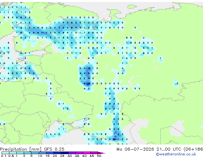Viewport: 203px width, 157px height.
Task: Pick the 10–15 mm legend color swatch
Action: tap(43, 153)
